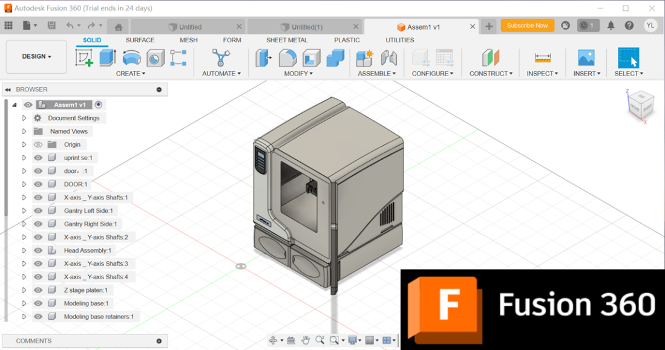Select the Shell tool
The height and width of the screenshot is (350, 665).
[311, 57]
